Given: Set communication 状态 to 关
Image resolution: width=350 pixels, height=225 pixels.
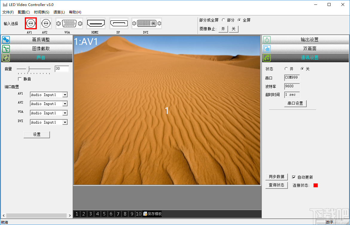Looking at the screenshot, I should pos(302,69).
